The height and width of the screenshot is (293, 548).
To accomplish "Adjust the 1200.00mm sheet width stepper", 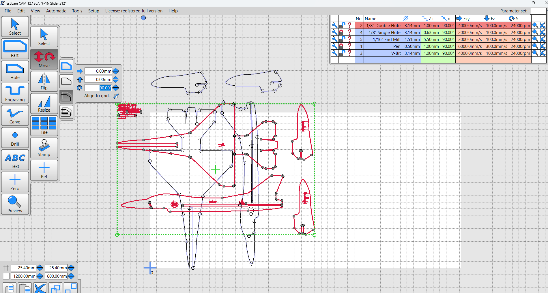I will click(x=40, y=276).
